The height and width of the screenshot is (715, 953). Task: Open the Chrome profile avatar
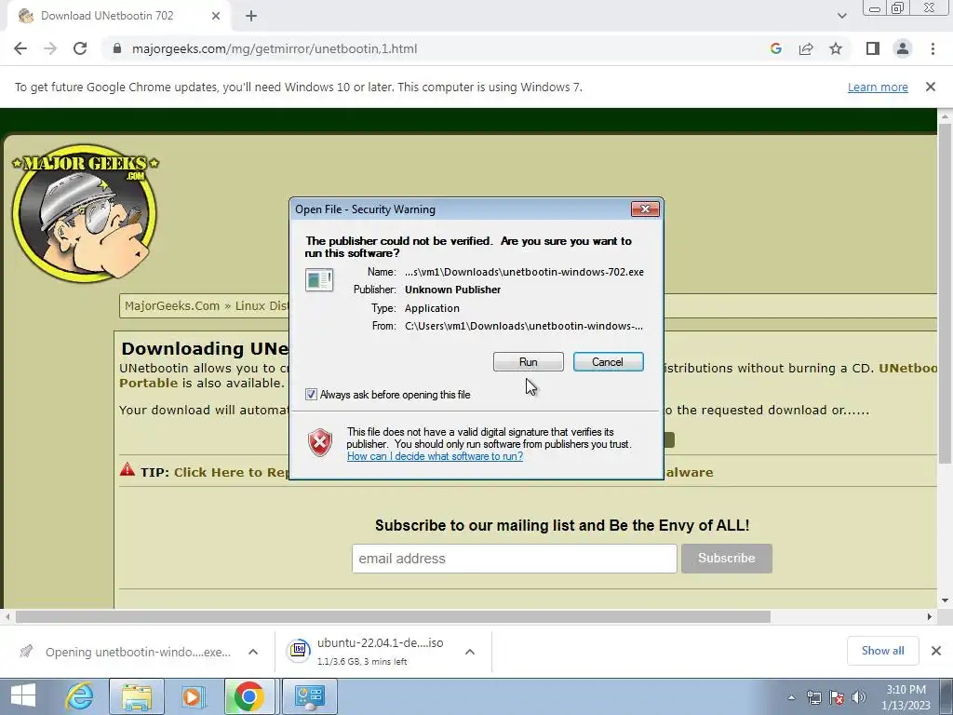click(x=903, y=48)
